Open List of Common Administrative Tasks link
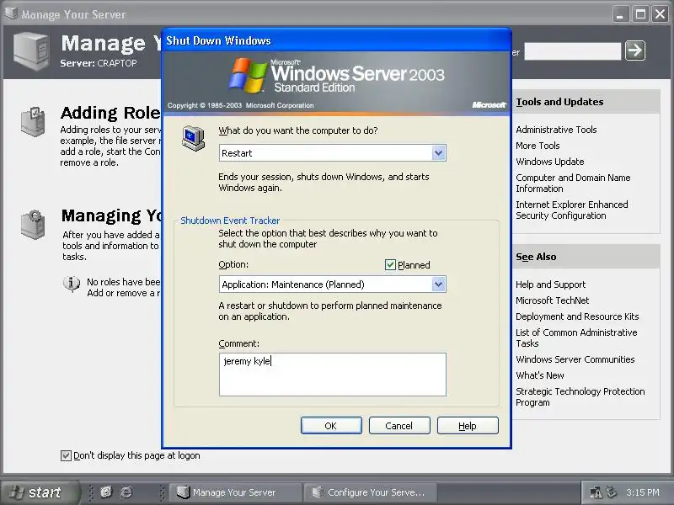The image size is (674, 505). (x=576, y=338)
